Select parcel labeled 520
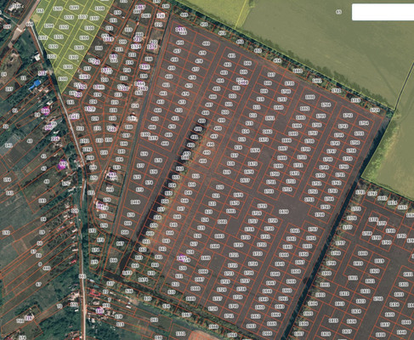The width and height of the screenshot is (414, 340). coord(219,187)
